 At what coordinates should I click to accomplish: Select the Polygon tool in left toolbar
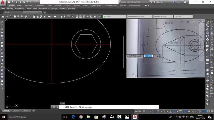click(x=2, y=32)
